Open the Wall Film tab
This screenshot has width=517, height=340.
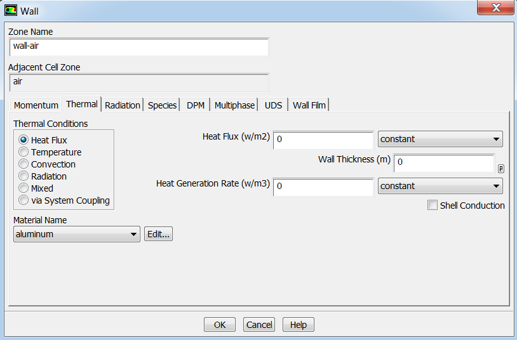[309, 105]
